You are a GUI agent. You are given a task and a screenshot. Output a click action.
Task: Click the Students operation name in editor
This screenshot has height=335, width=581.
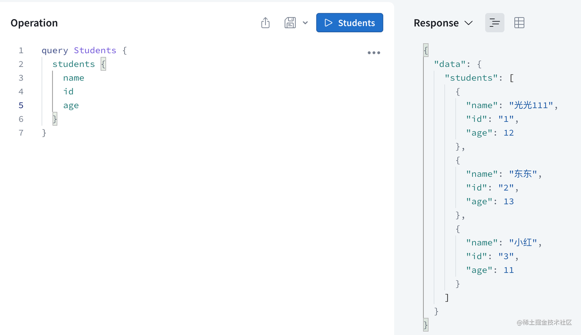pos(95,50)
